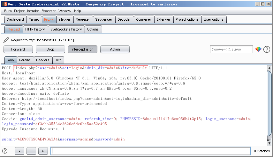Screen dimensions: 273x157
Task: Click the PHPSESSID cookie value
Action: point(171,119)
